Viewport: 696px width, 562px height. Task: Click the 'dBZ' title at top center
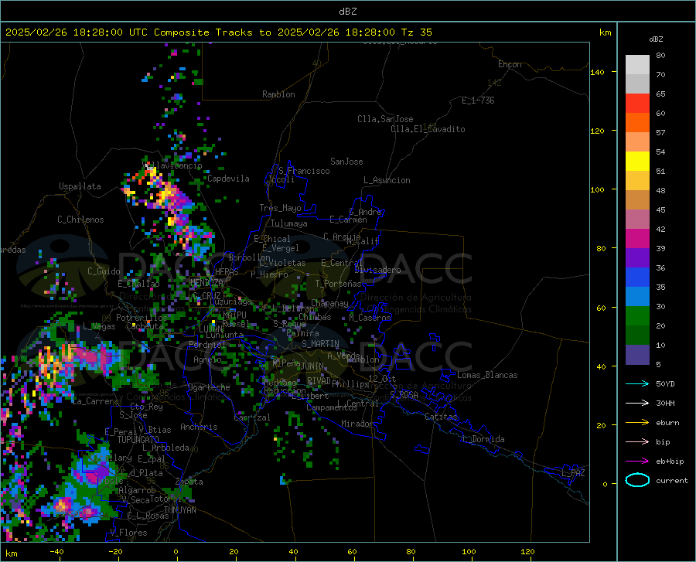point(347,12)
